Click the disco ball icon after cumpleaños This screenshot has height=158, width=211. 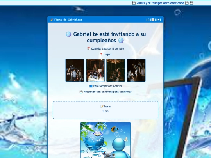pos(121,40)
